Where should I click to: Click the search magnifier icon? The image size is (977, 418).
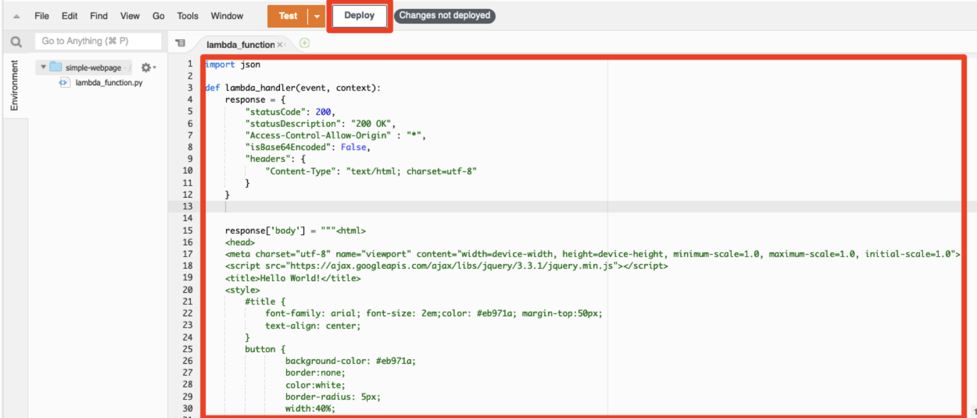16,42
